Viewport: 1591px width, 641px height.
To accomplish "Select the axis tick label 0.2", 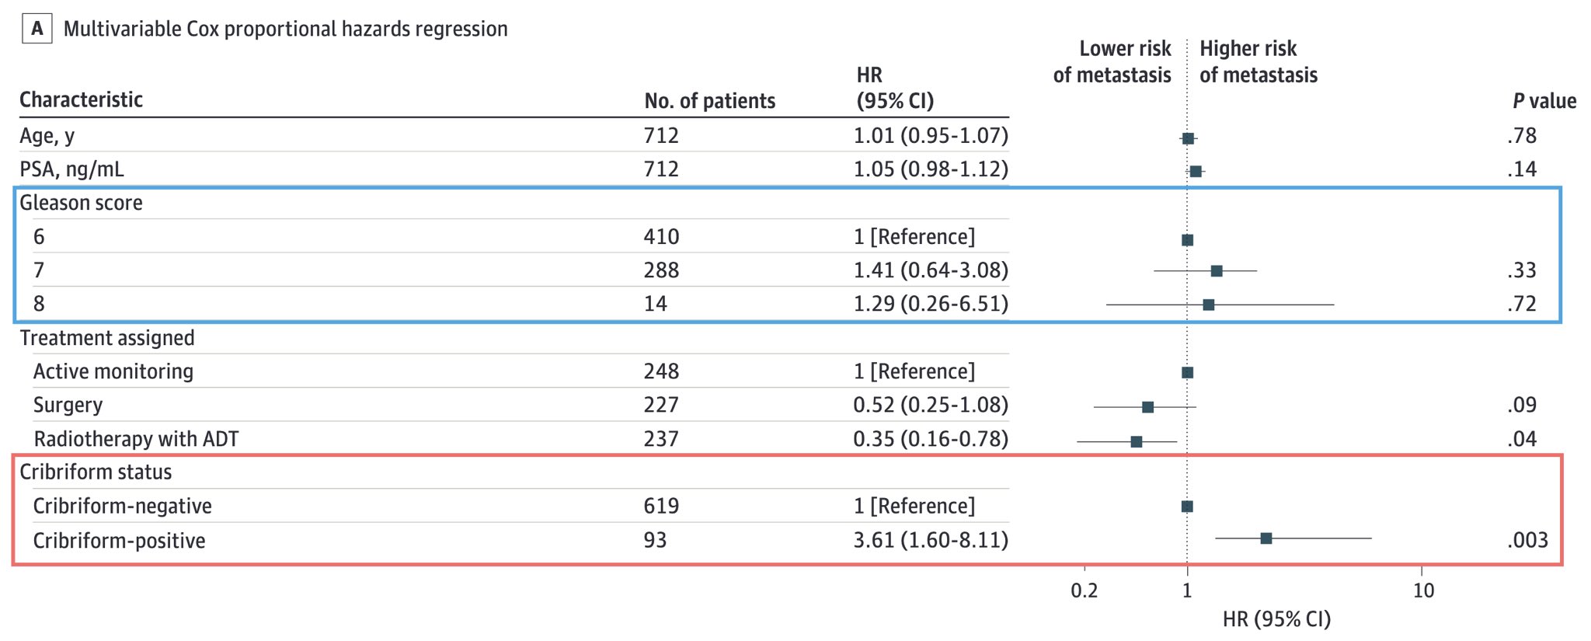I will click(1084, 590).
